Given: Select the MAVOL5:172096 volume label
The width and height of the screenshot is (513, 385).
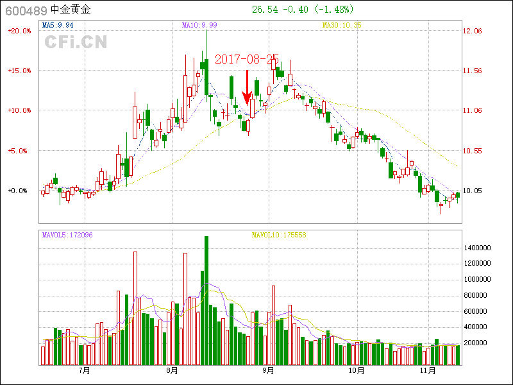Looking at the screenshot, I should point(67,235).
